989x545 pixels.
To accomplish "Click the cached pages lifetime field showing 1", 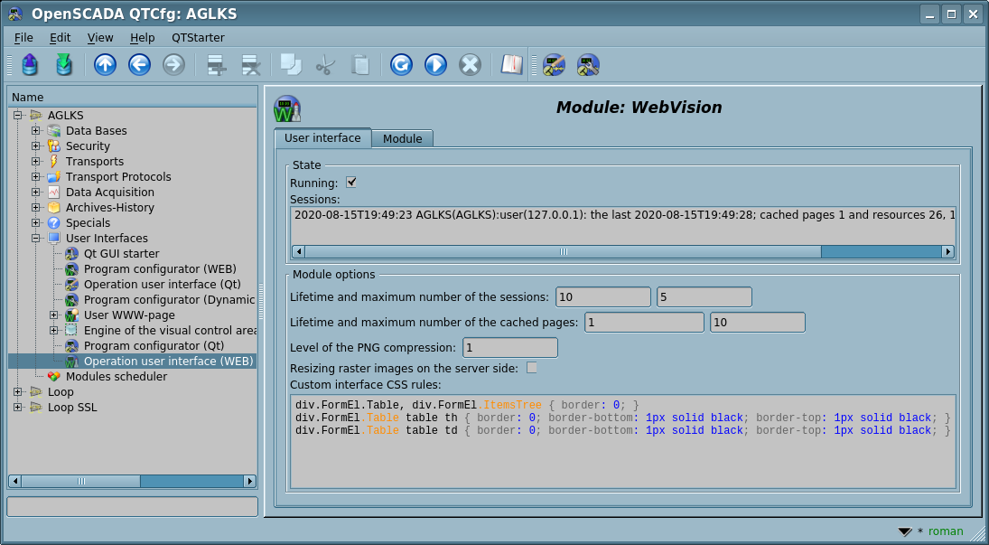I will [644, 322].
